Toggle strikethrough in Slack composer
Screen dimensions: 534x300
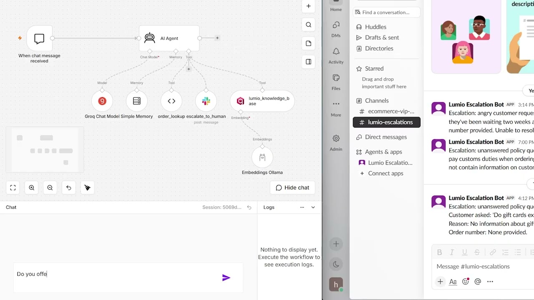tap(477, 252)
